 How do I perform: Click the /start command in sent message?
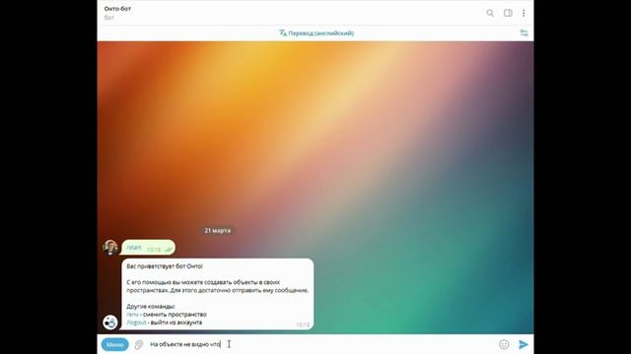click(x=134, y=247)
